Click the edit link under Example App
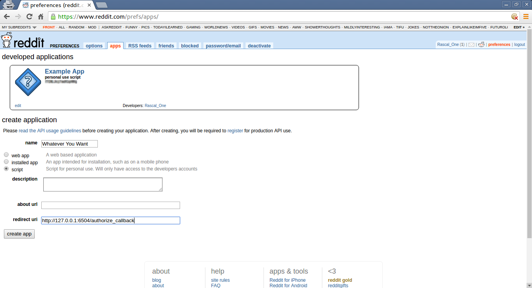 18,106
